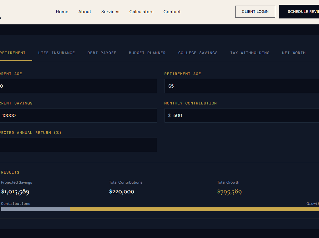Open the Debt Payoff tab
The width and height of the screenshot is (319, 238).
pyautogui.click(x=102, y=53)
